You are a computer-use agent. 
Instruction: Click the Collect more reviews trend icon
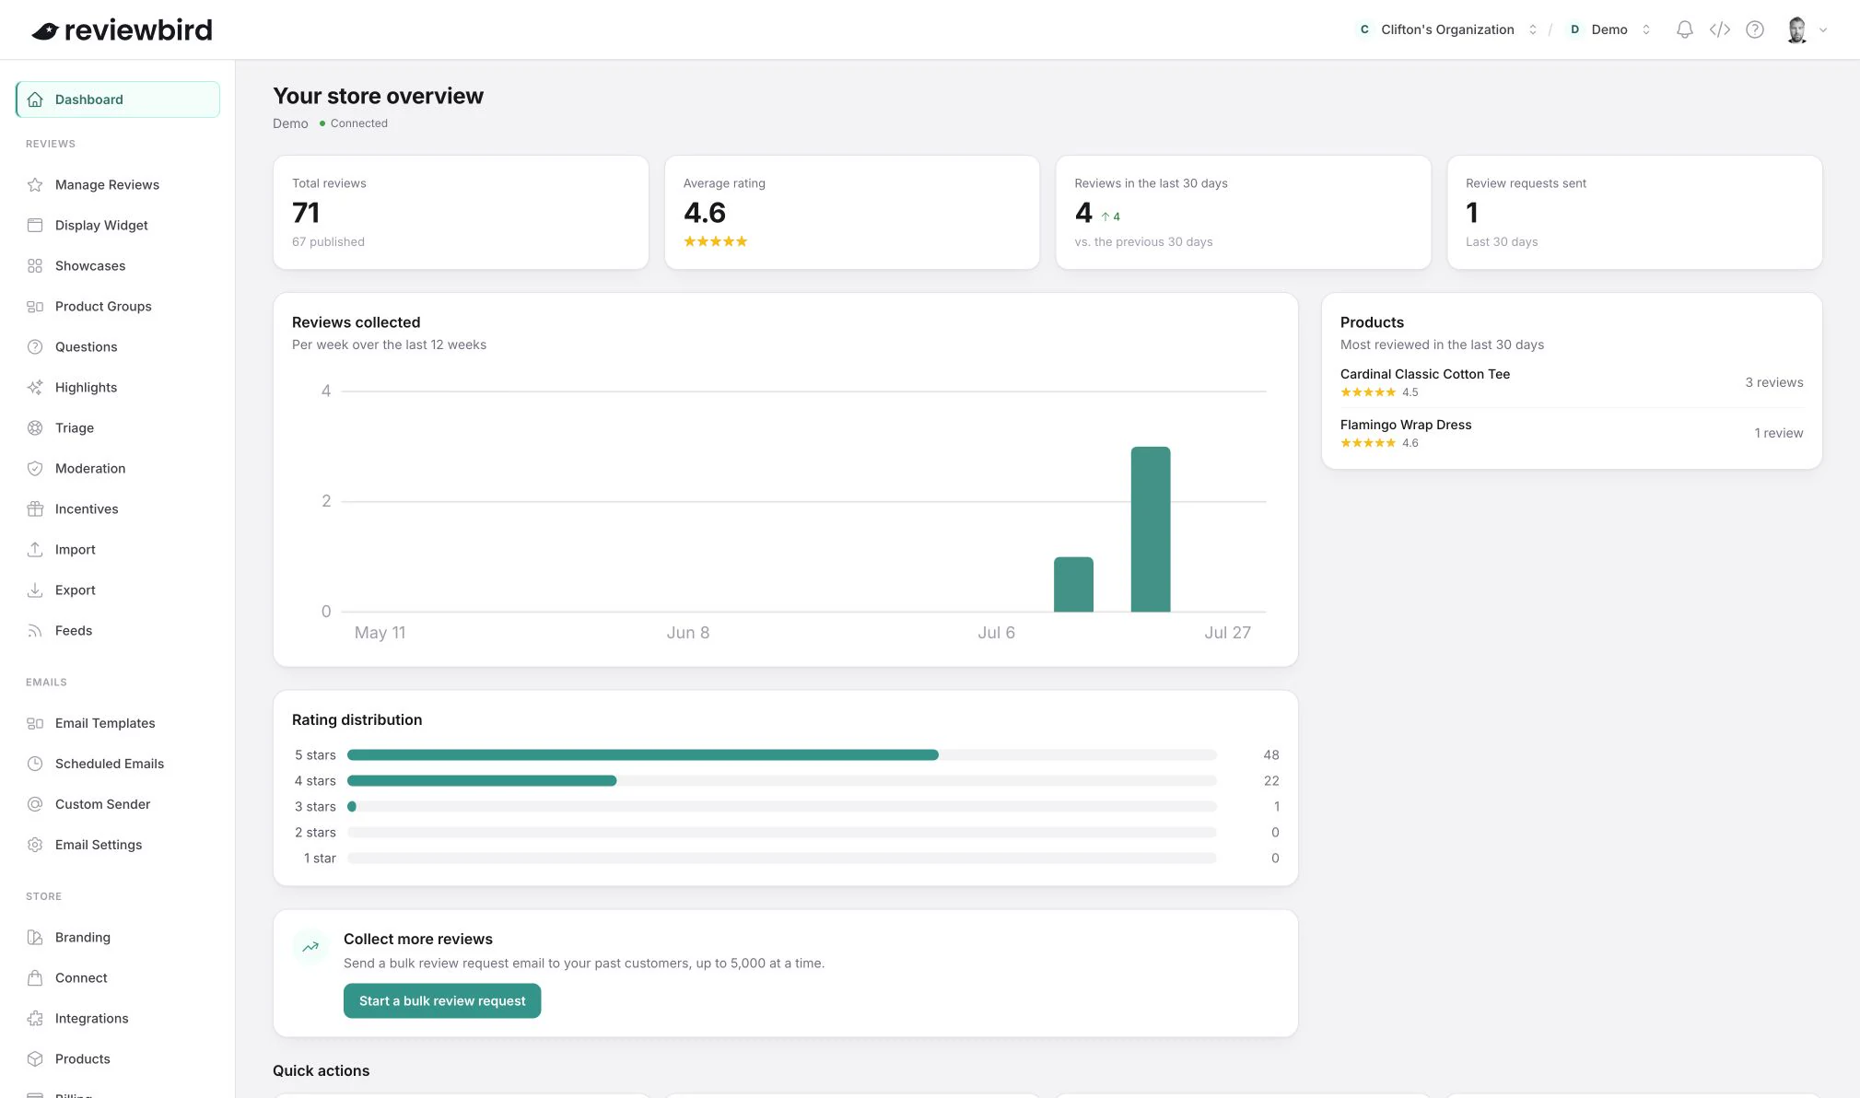click(310, 946)
